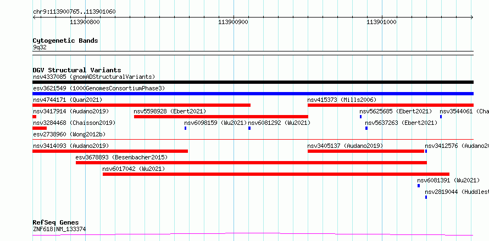Click the 113900900 ruler label
The height and width of the screenshot is (241, 489).
(x=234, y=22)
